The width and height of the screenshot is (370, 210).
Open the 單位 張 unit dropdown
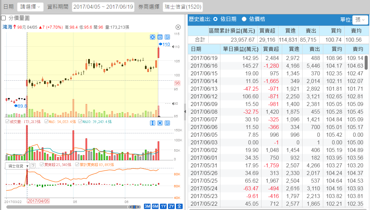[360, 20]
